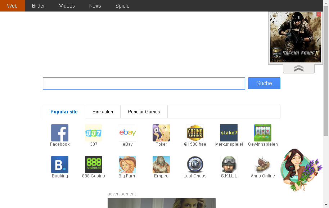The height and width of the screenshot is (208, 329).
Task: Click the vertical scrollbar thumb
Action: (x=326, y=71)
